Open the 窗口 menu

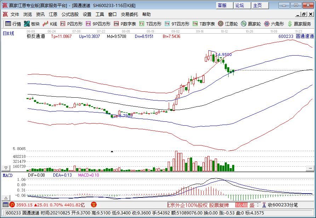[112, 14]
